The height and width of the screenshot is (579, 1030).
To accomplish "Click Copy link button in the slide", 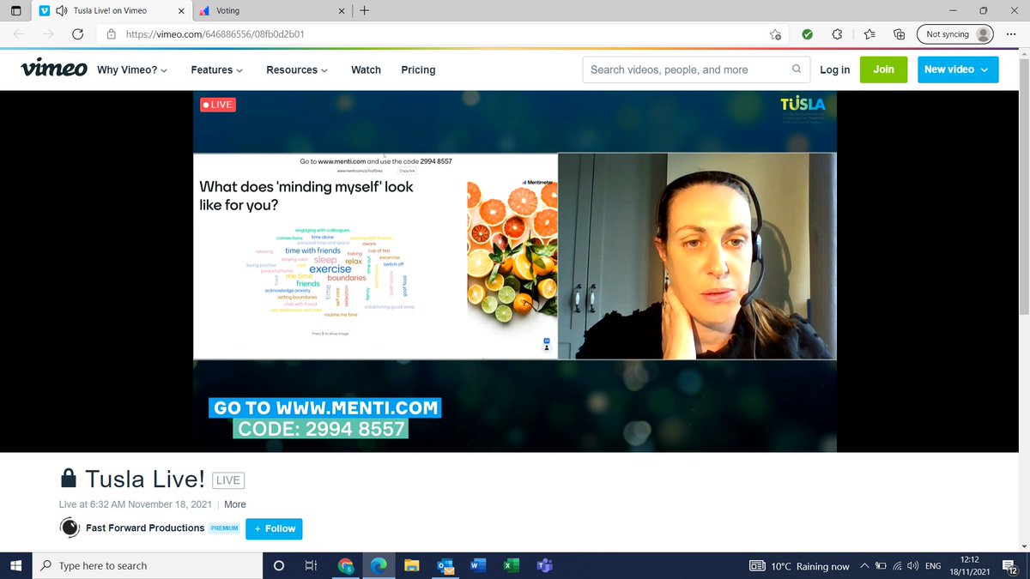I will [x=407, y=171].
